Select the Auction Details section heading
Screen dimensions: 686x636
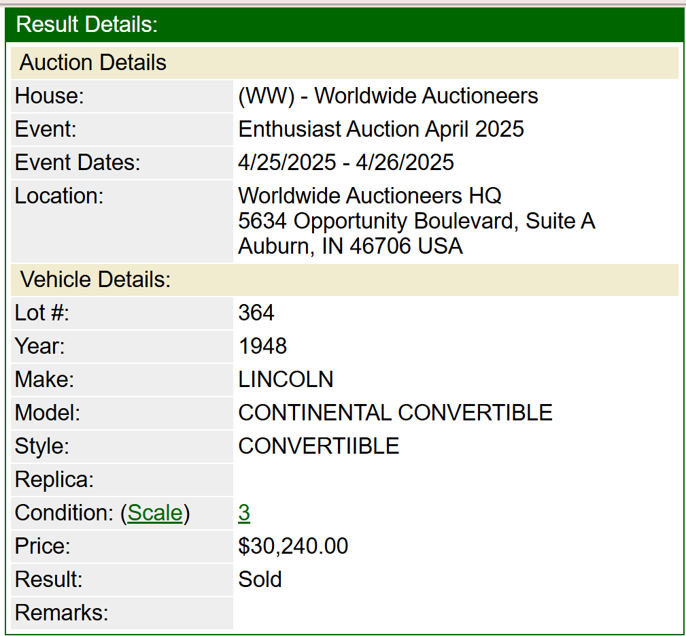93,63
